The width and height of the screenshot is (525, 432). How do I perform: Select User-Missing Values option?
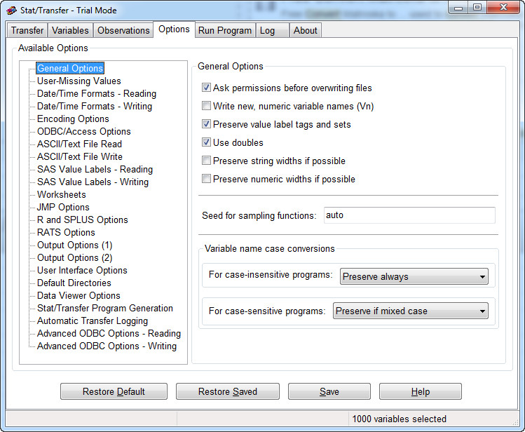[79, 81]
